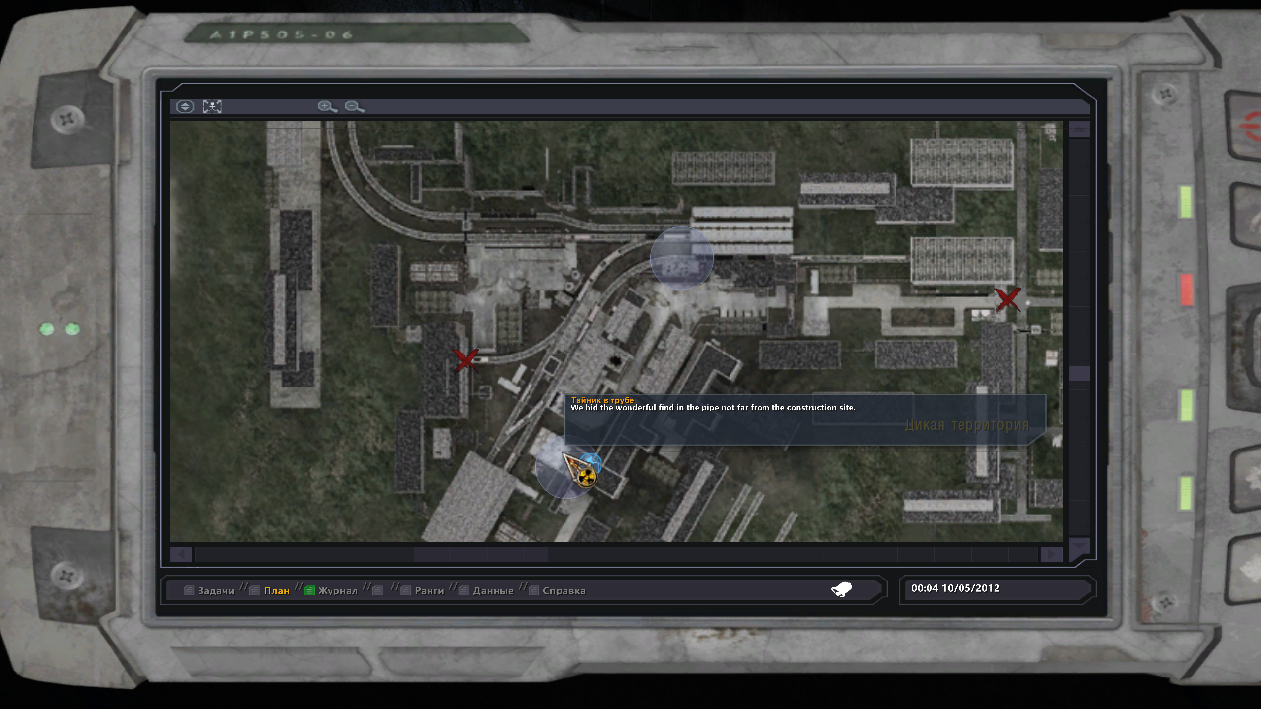Open the Ранги tab
The width and height of the screenshot is (1261, 709).
click(x=429, y=590)
